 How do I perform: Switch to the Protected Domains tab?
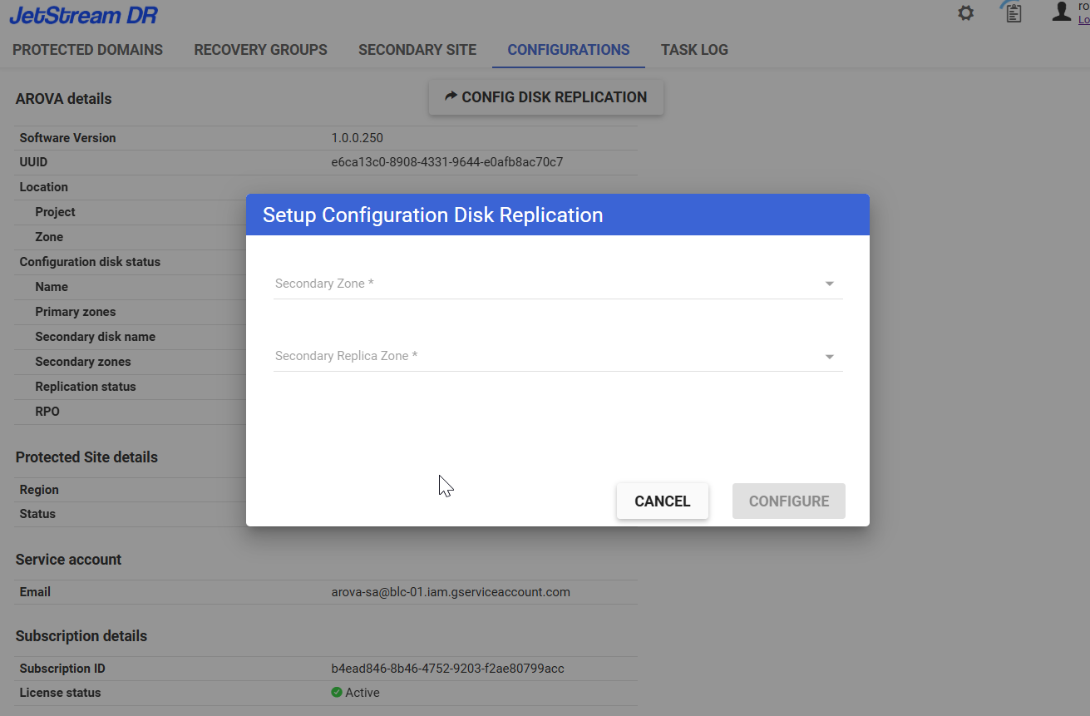point(87,50)
